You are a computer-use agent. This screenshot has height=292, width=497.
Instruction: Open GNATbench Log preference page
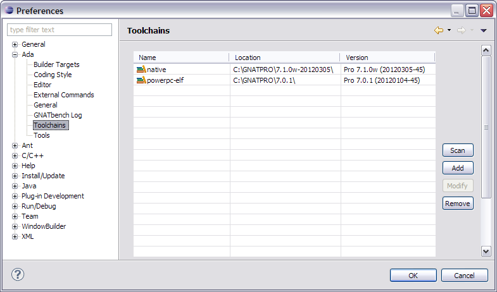(x=58, y=115)
